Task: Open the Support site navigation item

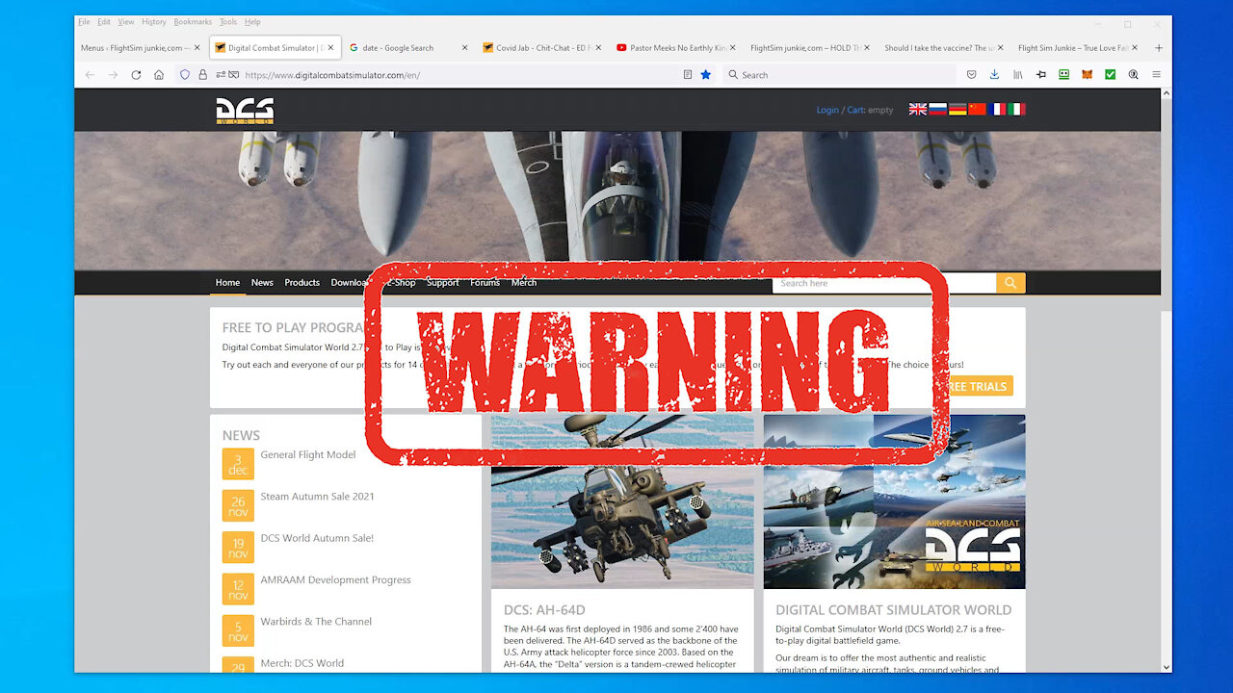Action: 443,283
